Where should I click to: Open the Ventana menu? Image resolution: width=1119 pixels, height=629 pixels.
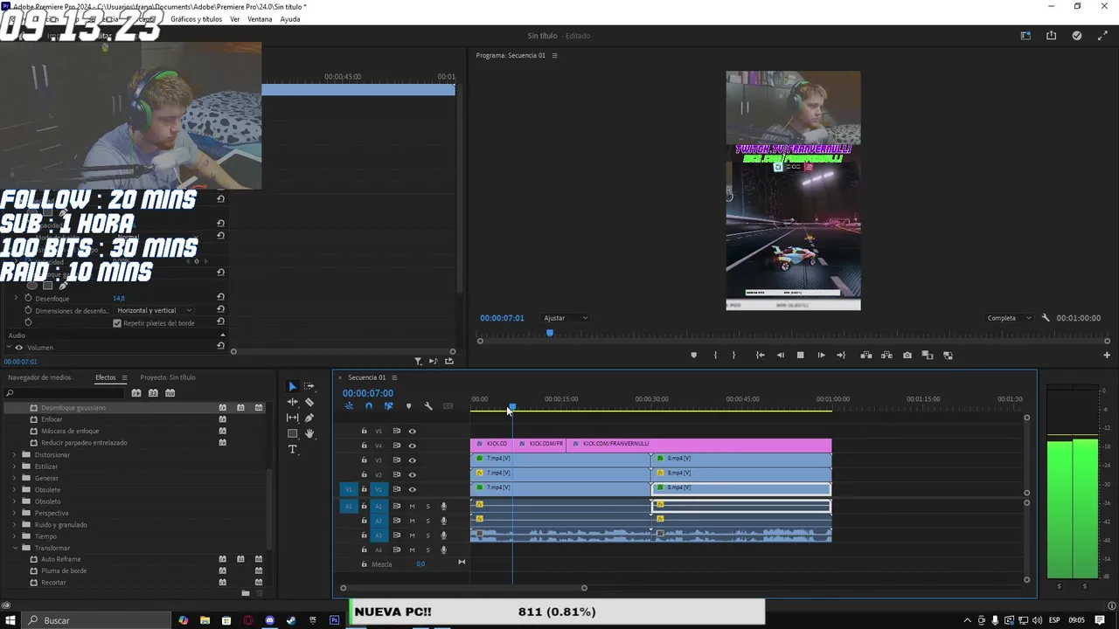point(260,19)
